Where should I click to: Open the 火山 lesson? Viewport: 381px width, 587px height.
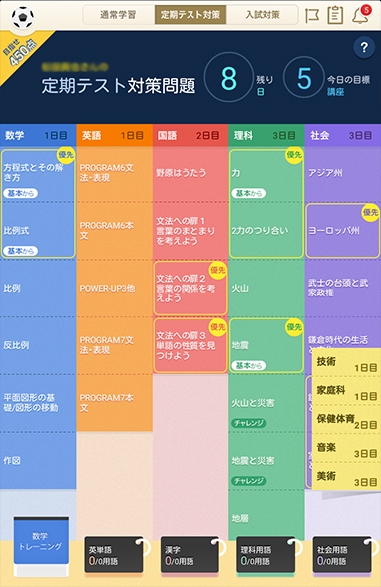[x=266, y=288]
